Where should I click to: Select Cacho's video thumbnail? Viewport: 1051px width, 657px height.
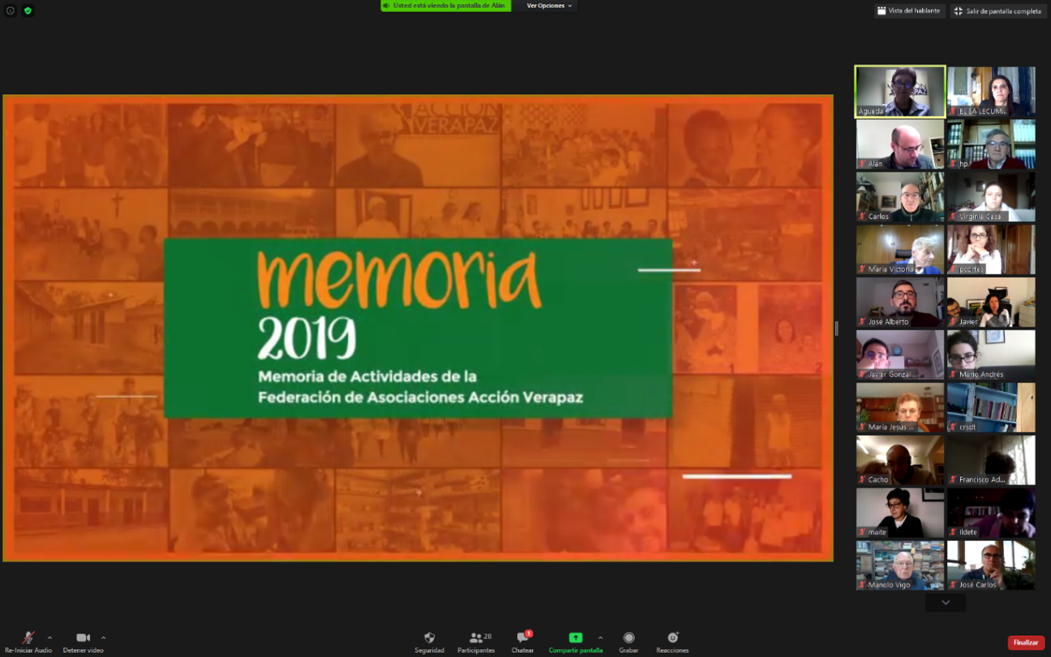coord(900,461)
